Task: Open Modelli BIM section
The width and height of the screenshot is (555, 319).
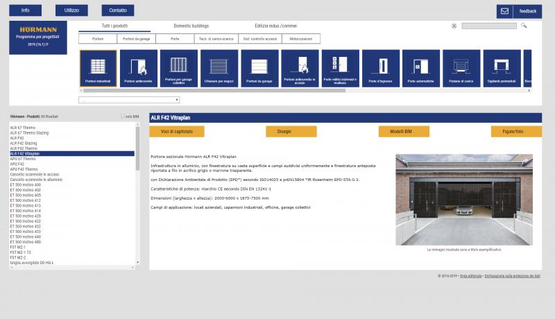Action: pyautogui.click(x=404, y=131)
